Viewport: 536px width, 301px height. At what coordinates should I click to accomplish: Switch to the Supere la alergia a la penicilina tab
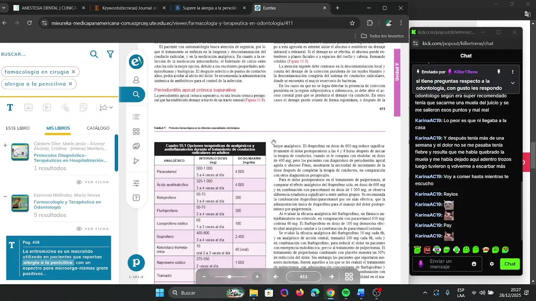pyautogui.click(x=209, y=8)
